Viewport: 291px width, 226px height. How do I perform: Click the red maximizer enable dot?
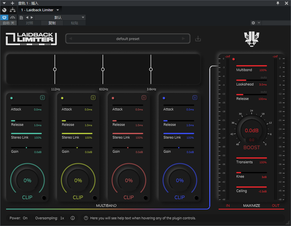tap(233, 59)
